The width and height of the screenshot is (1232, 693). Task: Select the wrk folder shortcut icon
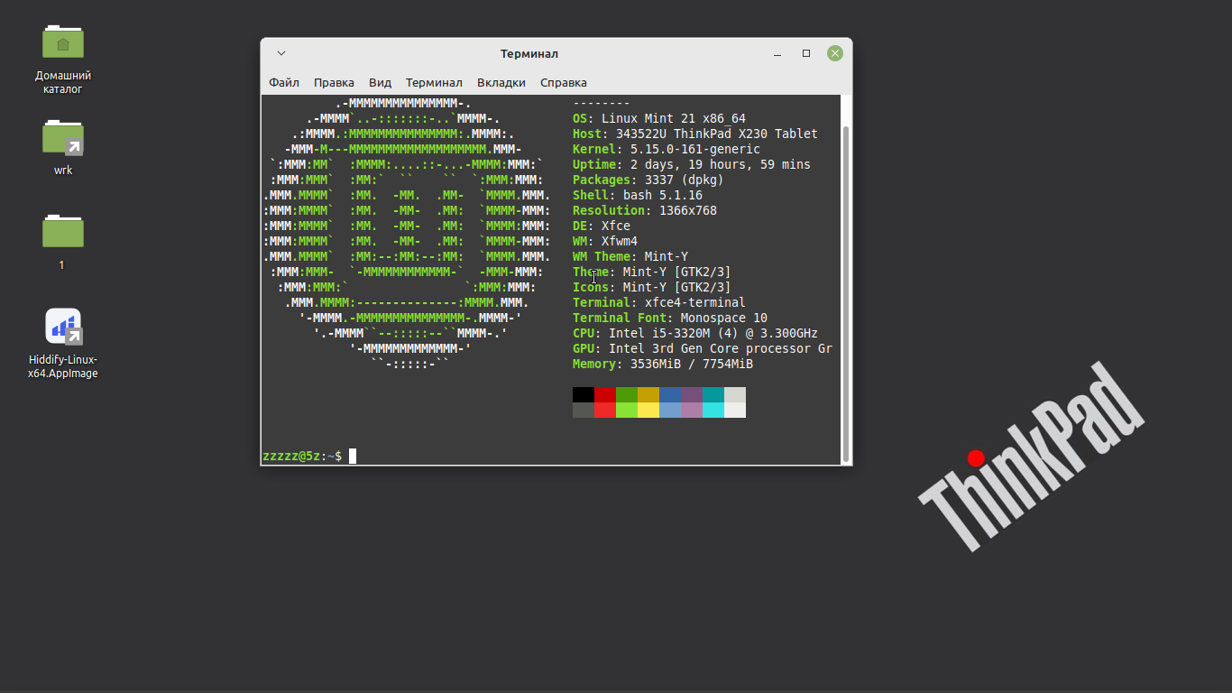click(x=63, y=138)
